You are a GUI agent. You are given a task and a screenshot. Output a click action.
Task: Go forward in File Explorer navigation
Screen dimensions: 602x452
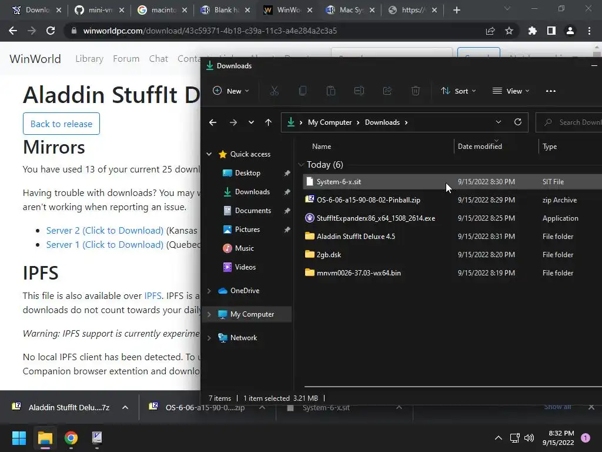(233, 122)
